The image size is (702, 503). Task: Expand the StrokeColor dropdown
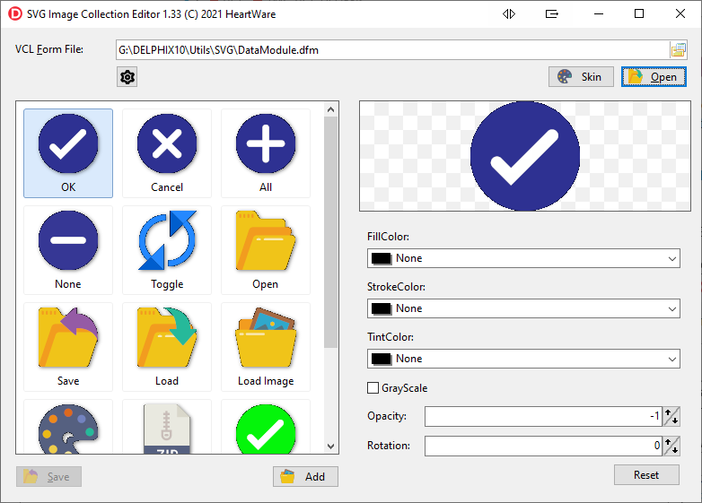[672, 308]
